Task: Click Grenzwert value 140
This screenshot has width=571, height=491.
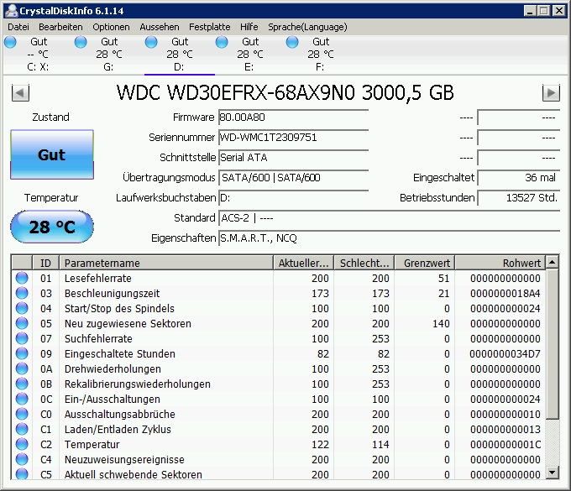Action: point(441,324)
